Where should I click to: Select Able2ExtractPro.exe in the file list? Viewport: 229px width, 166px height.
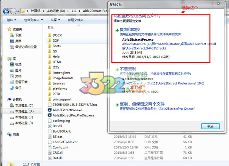pos(67,110)
